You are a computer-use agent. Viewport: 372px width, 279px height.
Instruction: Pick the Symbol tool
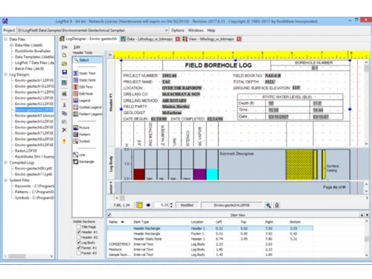click(82, 141)
